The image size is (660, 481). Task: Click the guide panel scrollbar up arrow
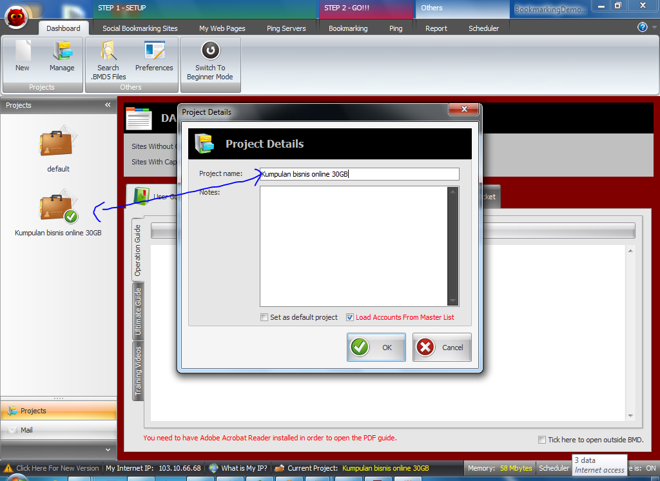(630, 251)
